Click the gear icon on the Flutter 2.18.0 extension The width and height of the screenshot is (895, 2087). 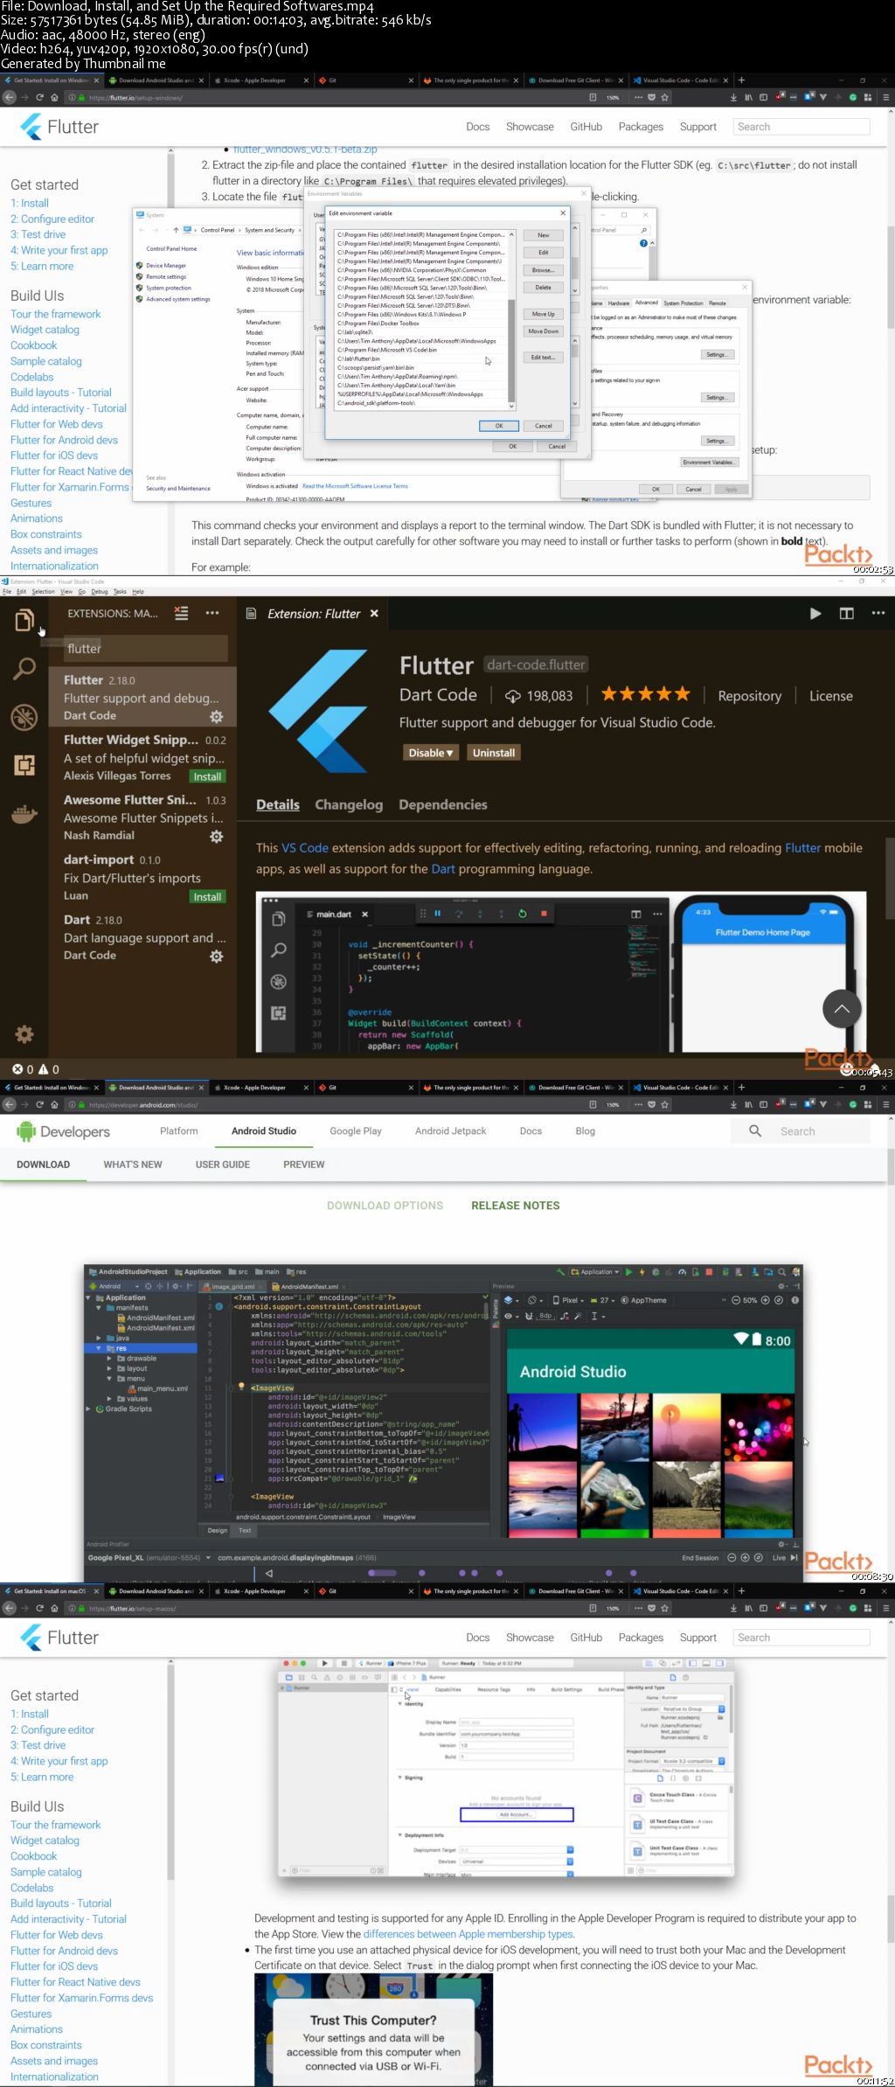click(x=216, y=717)
